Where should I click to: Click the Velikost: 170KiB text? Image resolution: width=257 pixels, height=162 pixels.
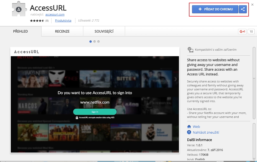click(x=198, y=155)
